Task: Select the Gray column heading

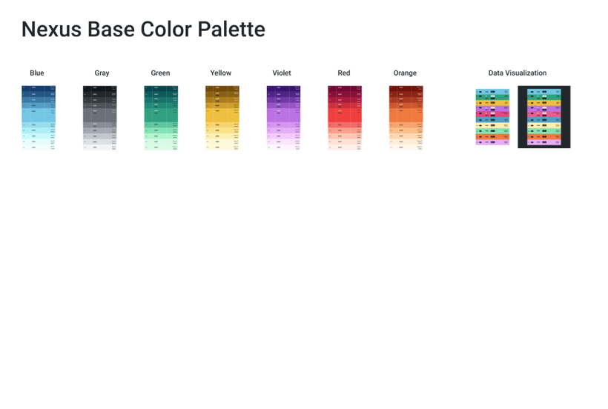Action: [102, 73]
